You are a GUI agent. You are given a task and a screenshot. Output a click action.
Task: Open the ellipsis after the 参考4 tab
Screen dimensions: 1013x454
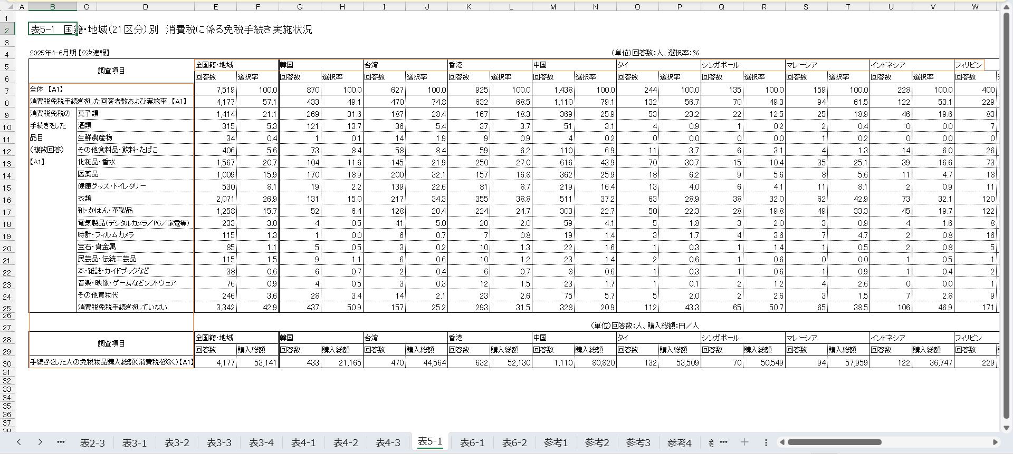723,442
